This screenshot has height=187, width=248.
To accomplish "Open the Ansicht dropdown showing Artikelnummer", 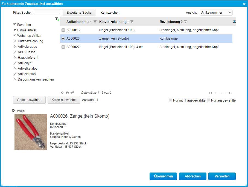I will tap(216, 13).
